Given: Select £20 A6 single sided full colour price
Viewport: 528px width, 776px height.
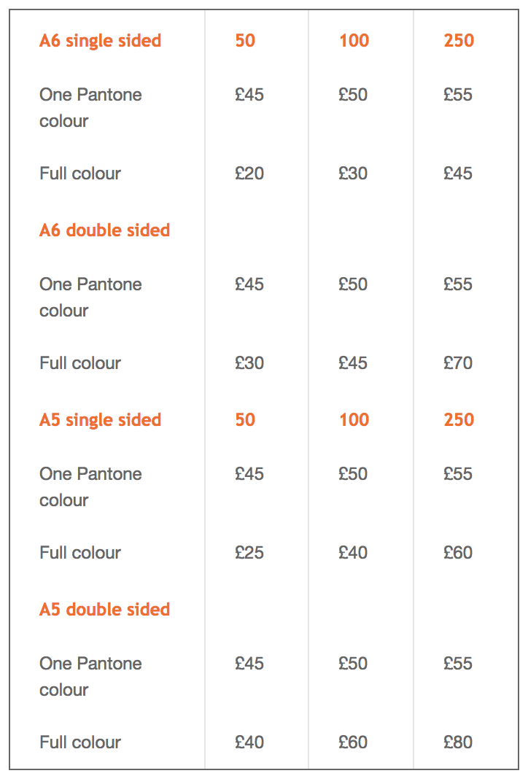Looking at the screenshot, I should click(249, 174).
